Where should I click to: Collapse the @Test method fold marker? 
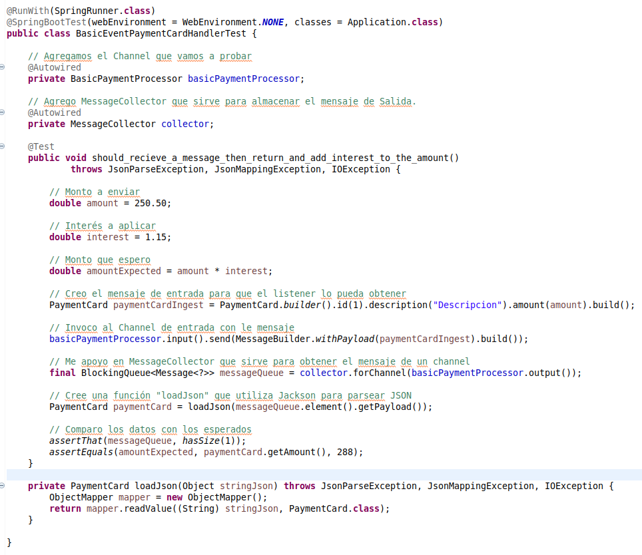[2, 146]
